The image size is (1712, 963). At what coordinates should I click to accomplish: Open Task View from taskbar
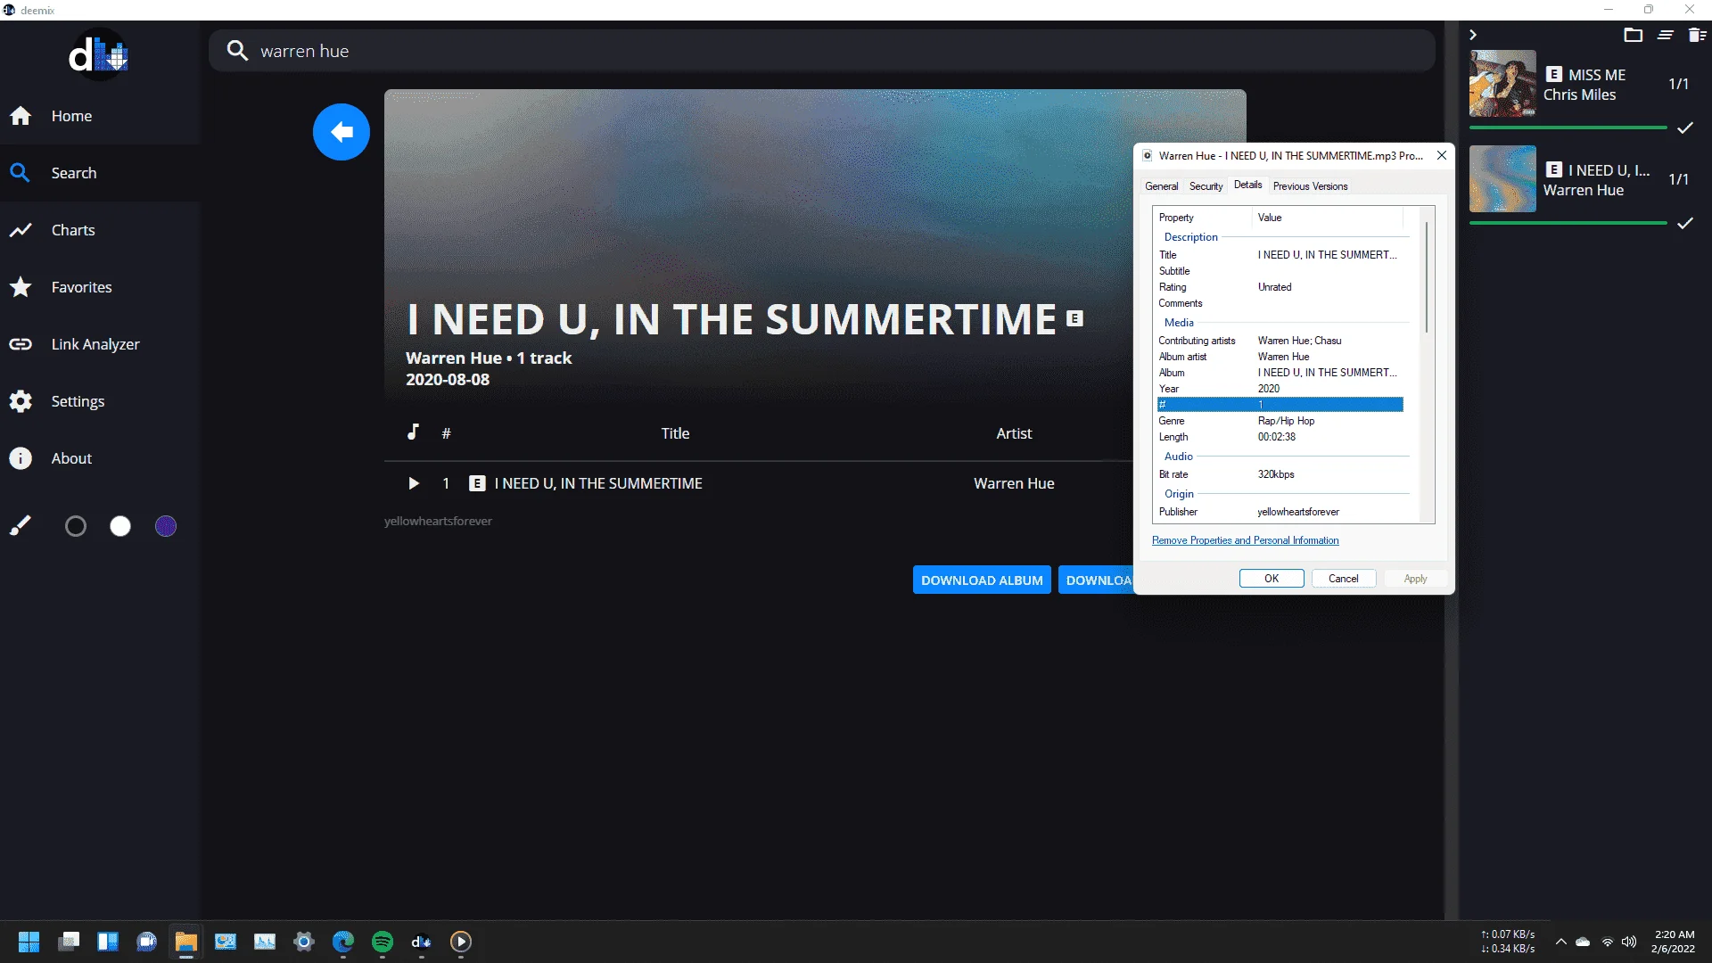click(x=69, y=942)
